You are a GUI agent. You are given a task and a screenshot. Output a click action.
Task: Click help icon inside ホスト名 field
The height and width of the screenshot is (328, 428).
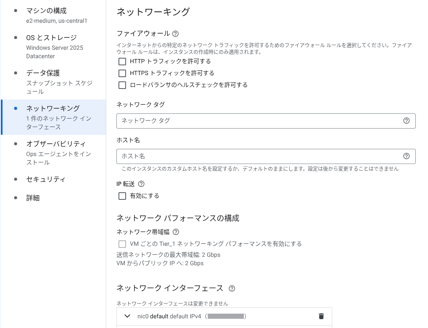(x=406, y=156)
